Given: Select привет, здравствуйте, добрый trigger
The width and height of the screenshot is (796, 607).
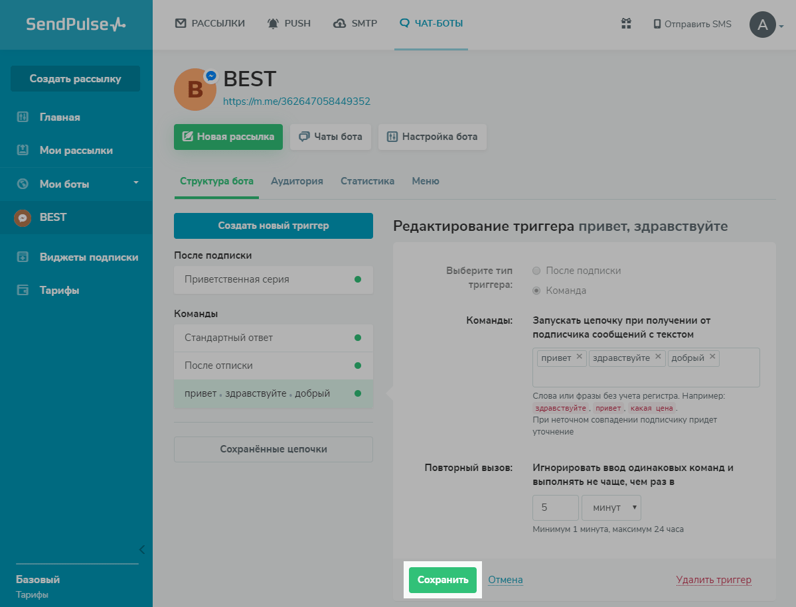Looking at the screenshot, I should coord(273,393).
